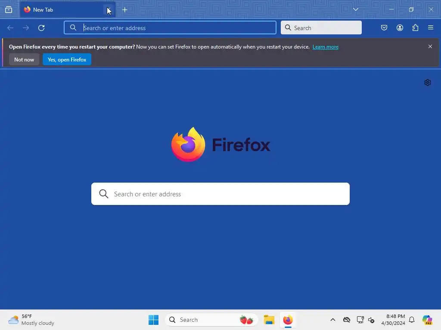Open Save to Pocket icon
Image resolution: width=441 pixels, height=330 pixels.
pyautogui.click(x=384, y=27)
